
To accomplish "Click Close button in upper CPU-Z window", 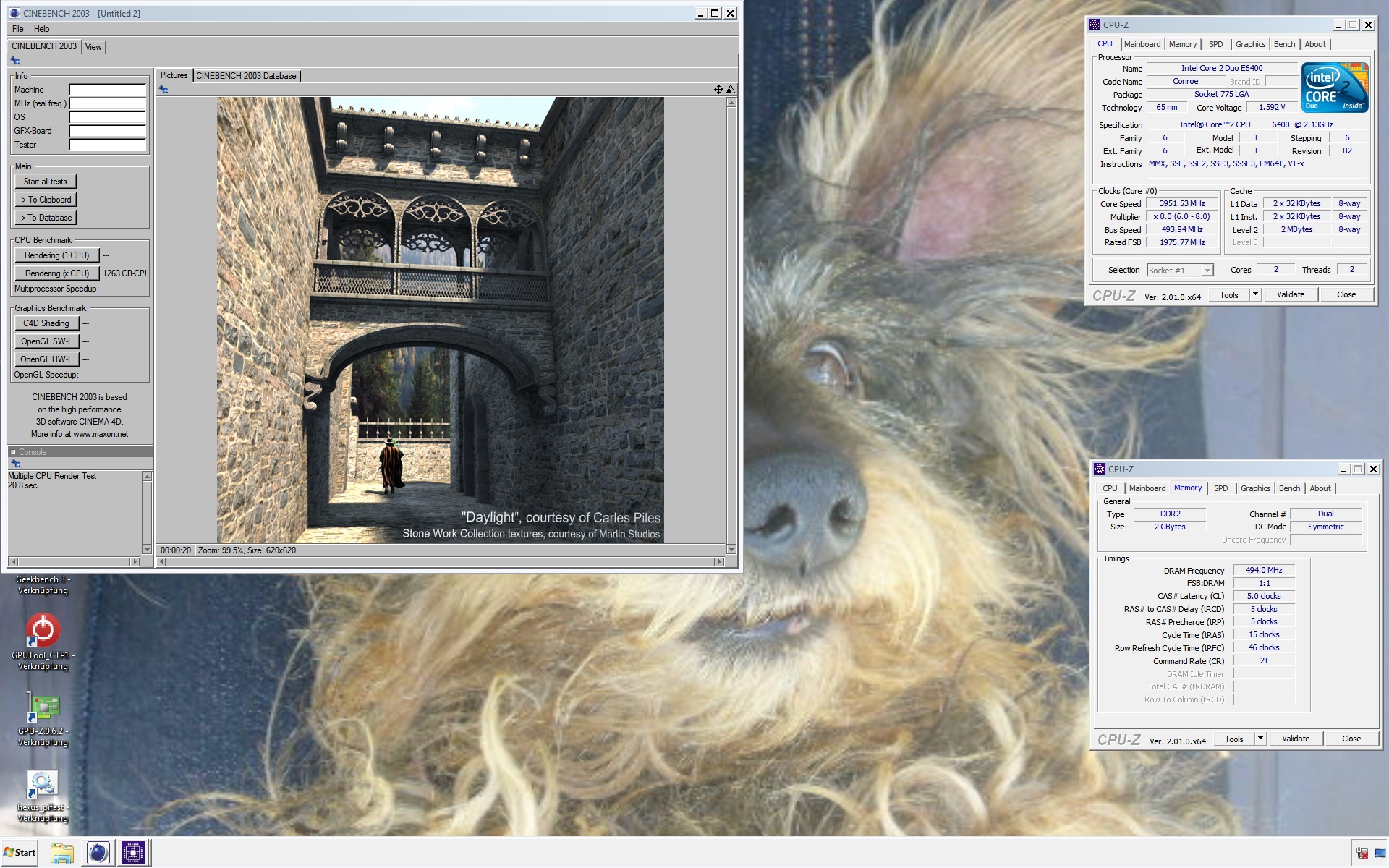I will pos(1346,294).
